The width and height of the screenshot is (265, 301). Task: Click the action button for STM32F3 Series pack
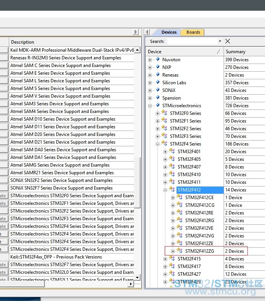4,219
